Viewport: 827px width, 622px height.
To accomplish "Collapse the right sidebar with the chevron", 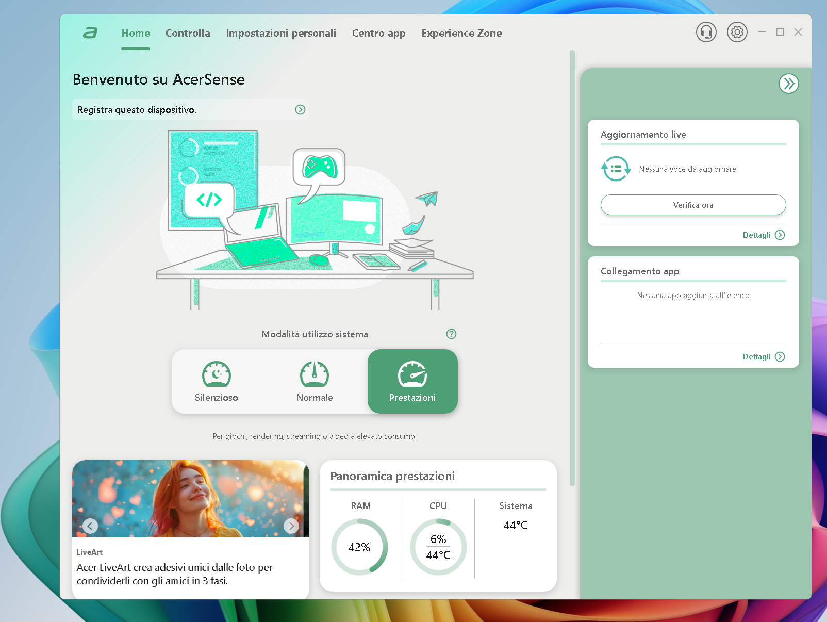I will (x=788, y=83).
